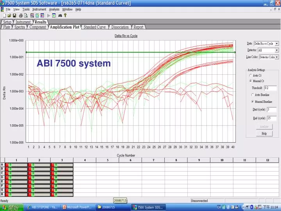Open the Help menu
Screen dimensions: 281x211
click(x=78, y=9)
